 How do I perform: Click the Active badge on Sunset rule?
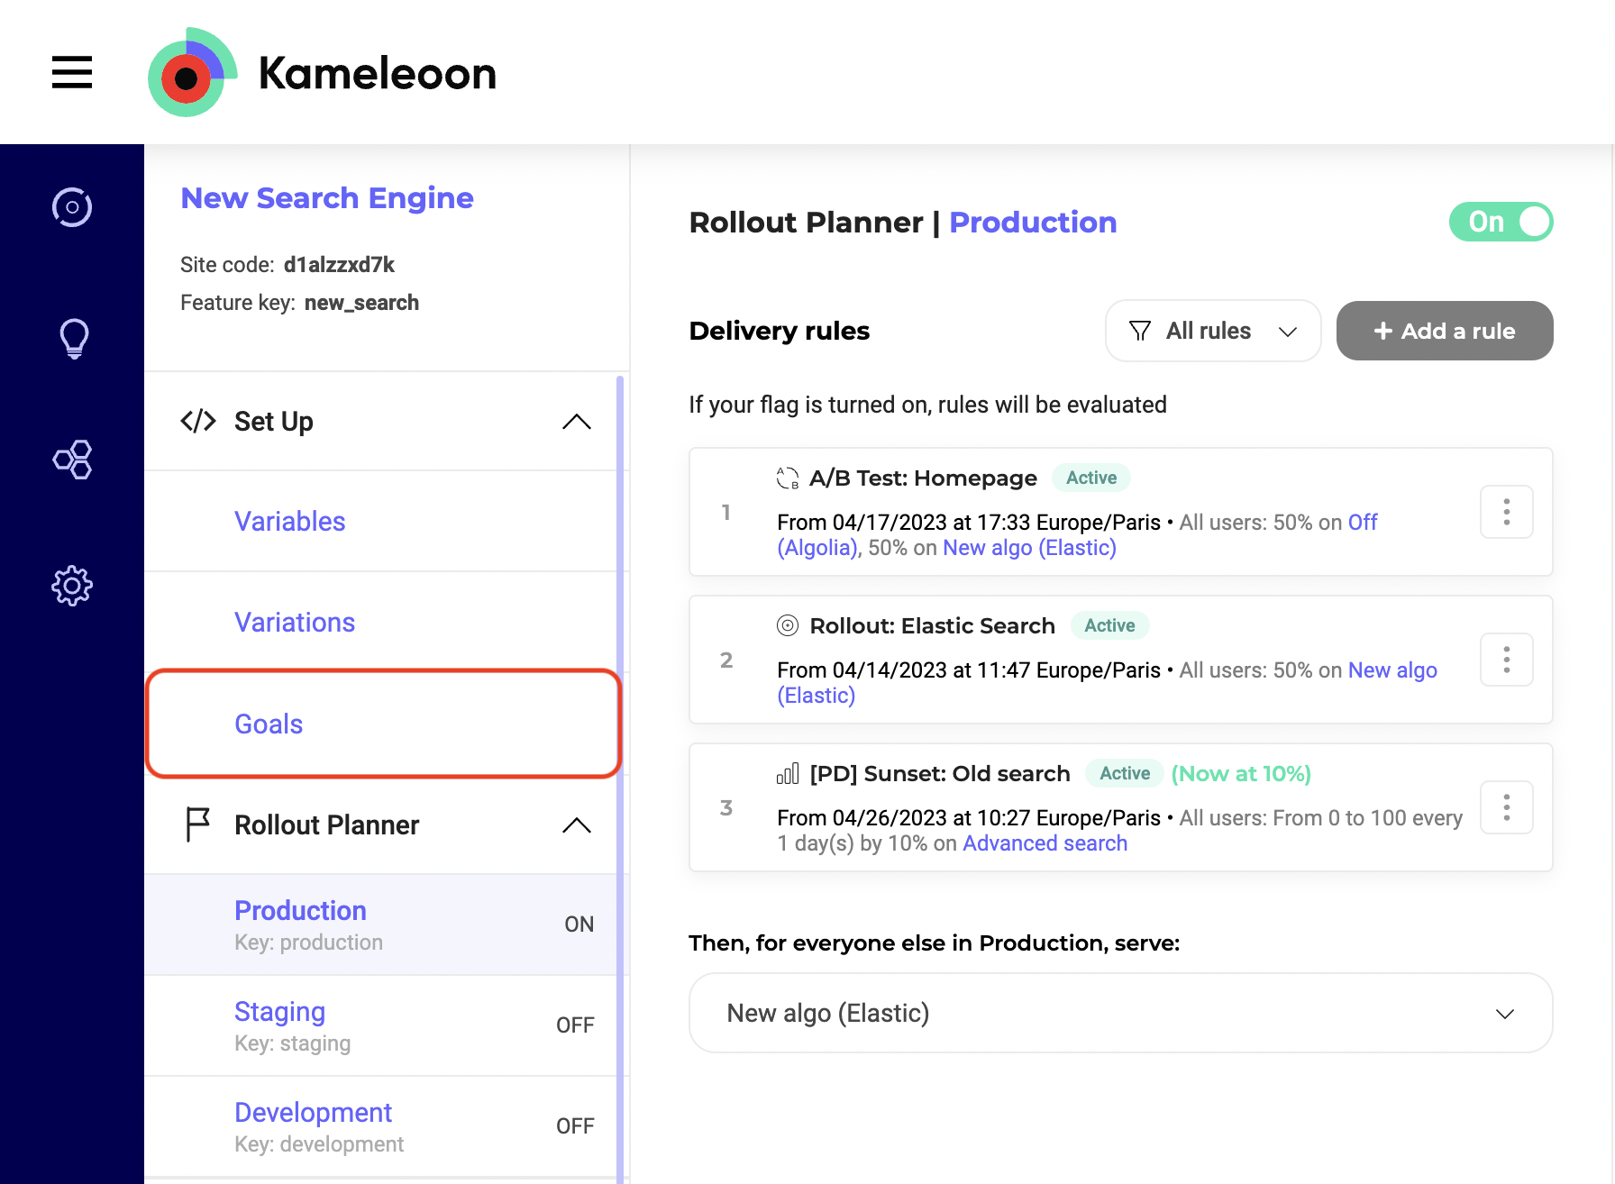click(x=1125, y=773)
